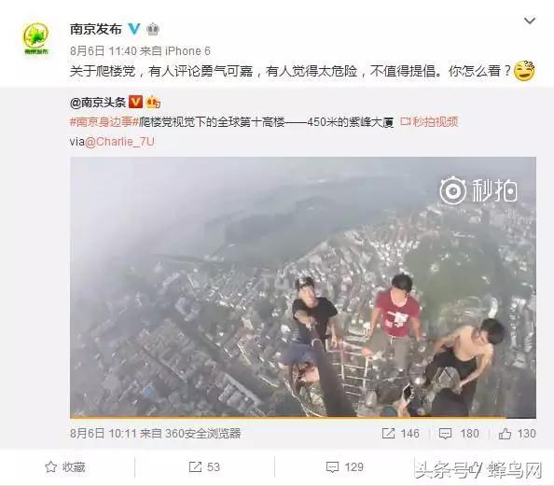Open the @南京头条 account link
Screen dimensions: 554x486
tap(98, 103)
